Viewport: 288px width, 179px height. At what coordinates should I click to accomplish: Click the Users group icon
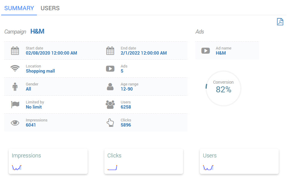(110, 105)
